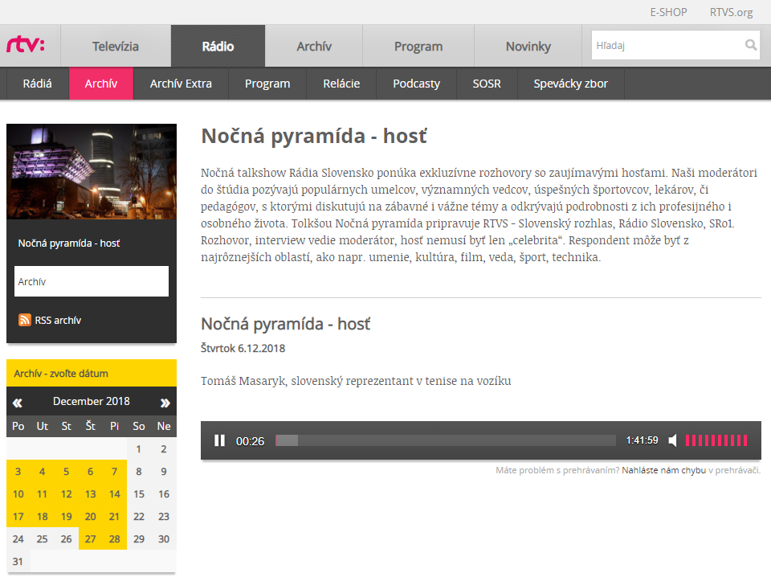Select December 10 in calendar

tap(18, 494)
